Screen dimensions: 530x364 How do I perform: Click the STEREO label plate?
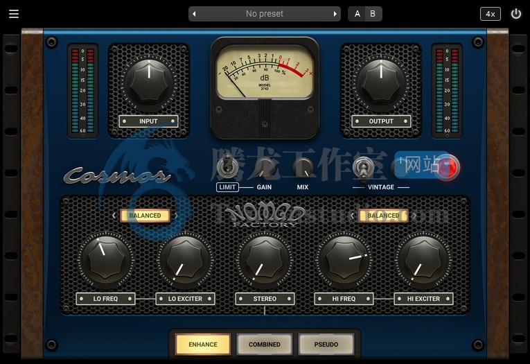(265, 299)
